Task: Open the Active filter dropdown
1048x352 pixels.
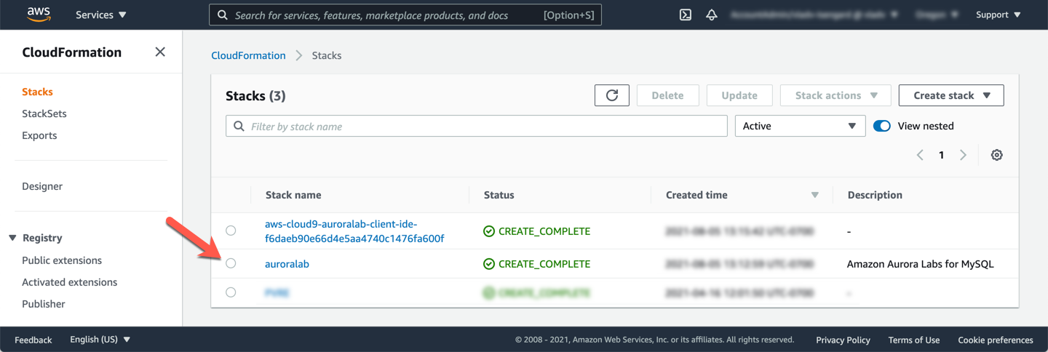Action: [x=799, y=126]
